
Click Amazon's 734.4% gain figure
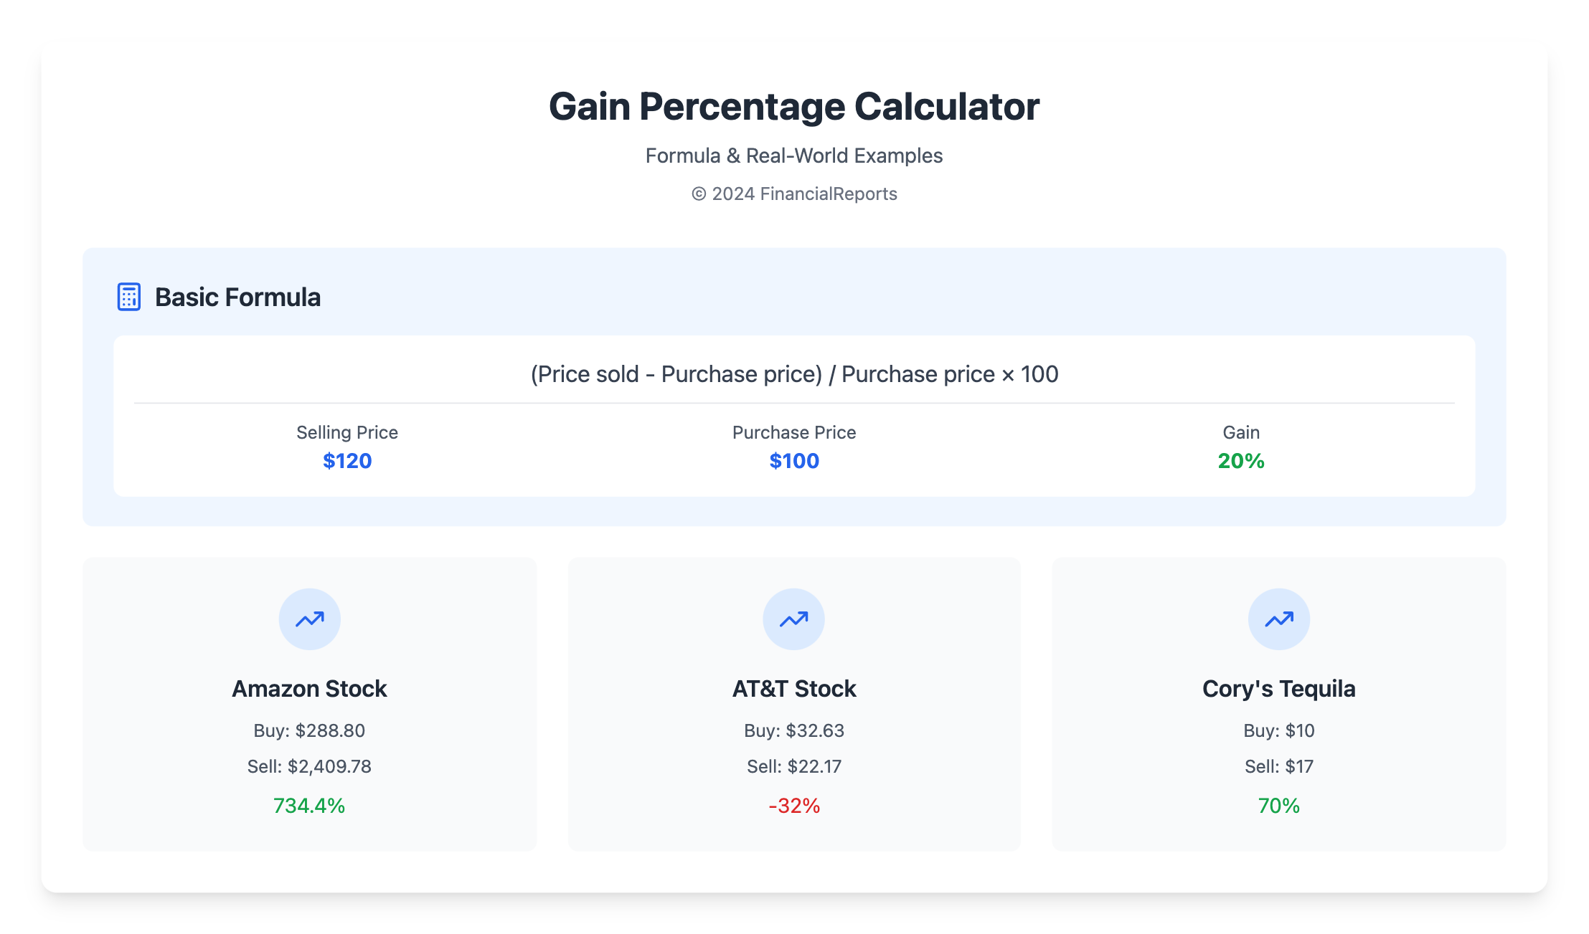(309, 806)
